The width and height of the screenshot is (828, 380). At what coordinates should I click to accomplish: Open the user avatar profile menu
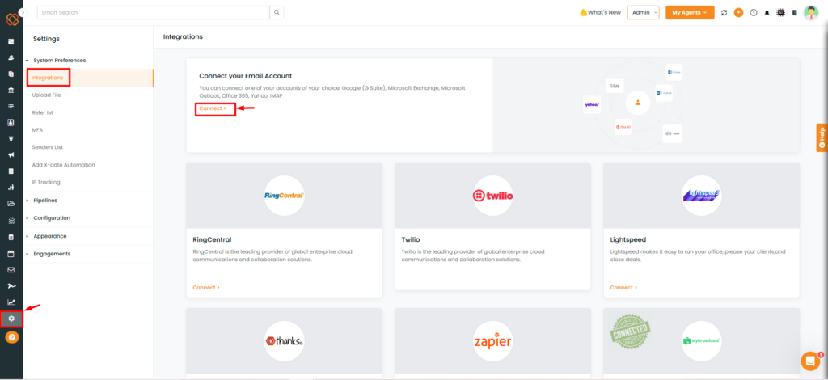point(811,13)
